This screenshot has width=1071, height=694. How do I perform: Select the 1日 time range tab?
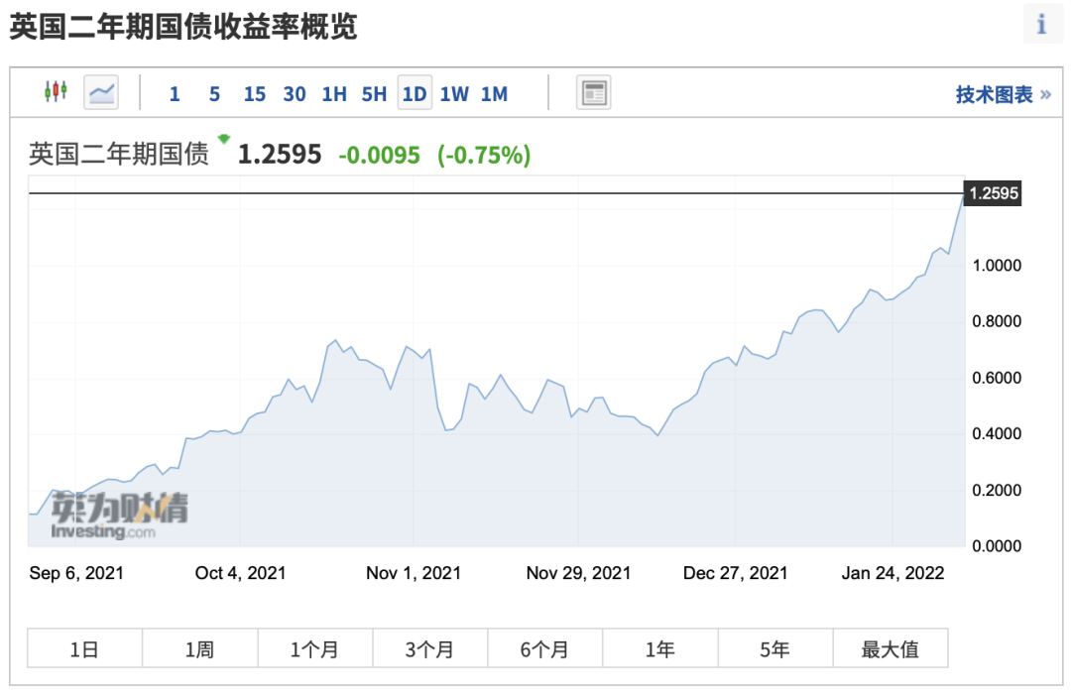[x=84, y=649]
